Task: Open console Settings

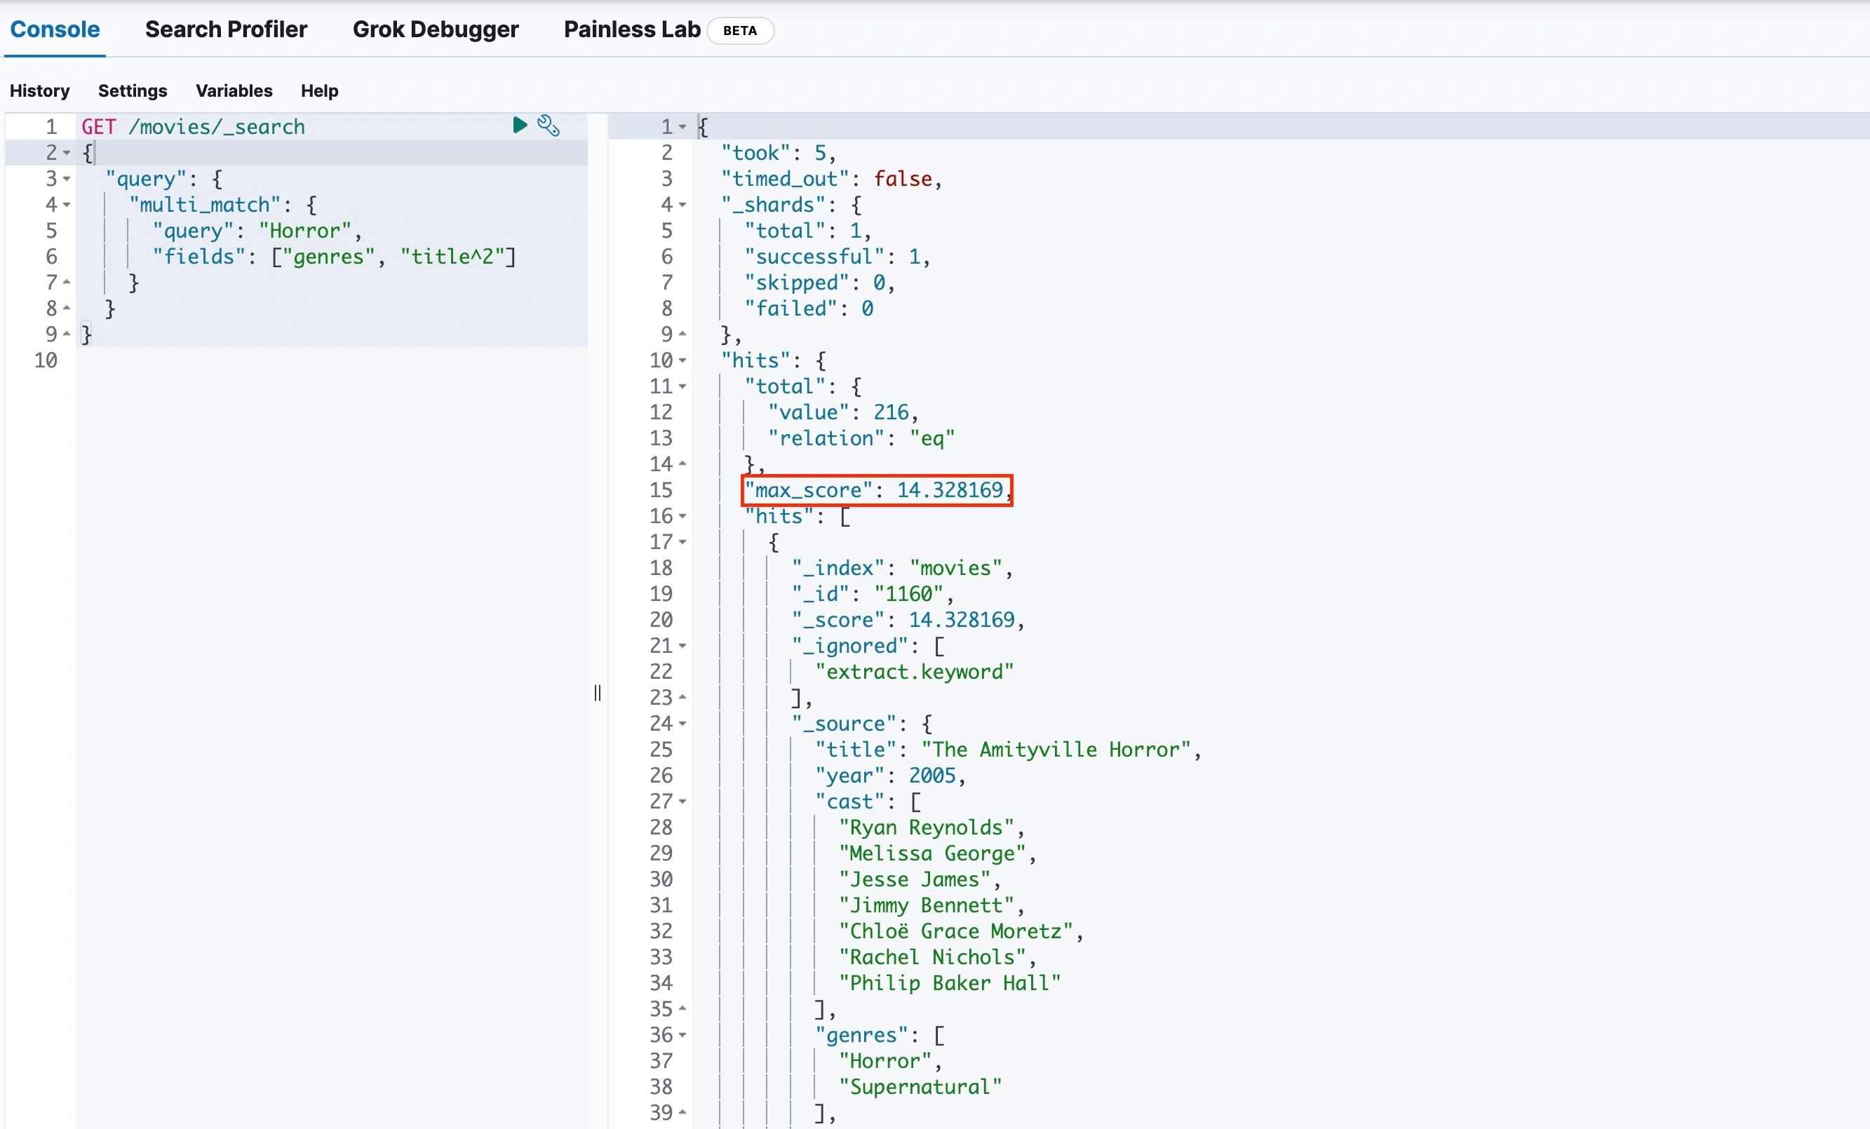Action: tap(132, 91)
